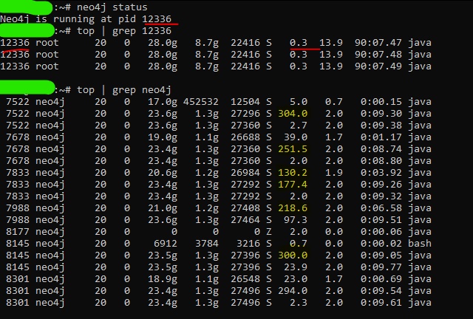
Task: Select the highlighted CPU value 177.4
Action: point(293,184)
